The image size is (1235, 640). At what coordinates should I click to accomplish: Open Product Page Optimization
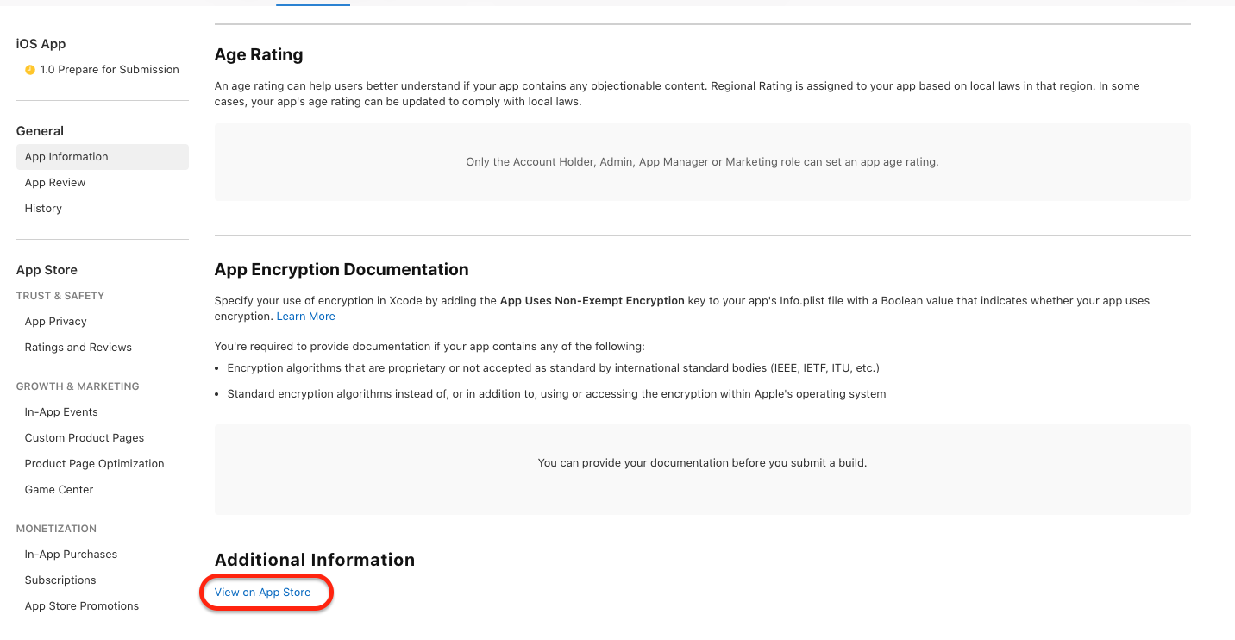pos(94,463)
